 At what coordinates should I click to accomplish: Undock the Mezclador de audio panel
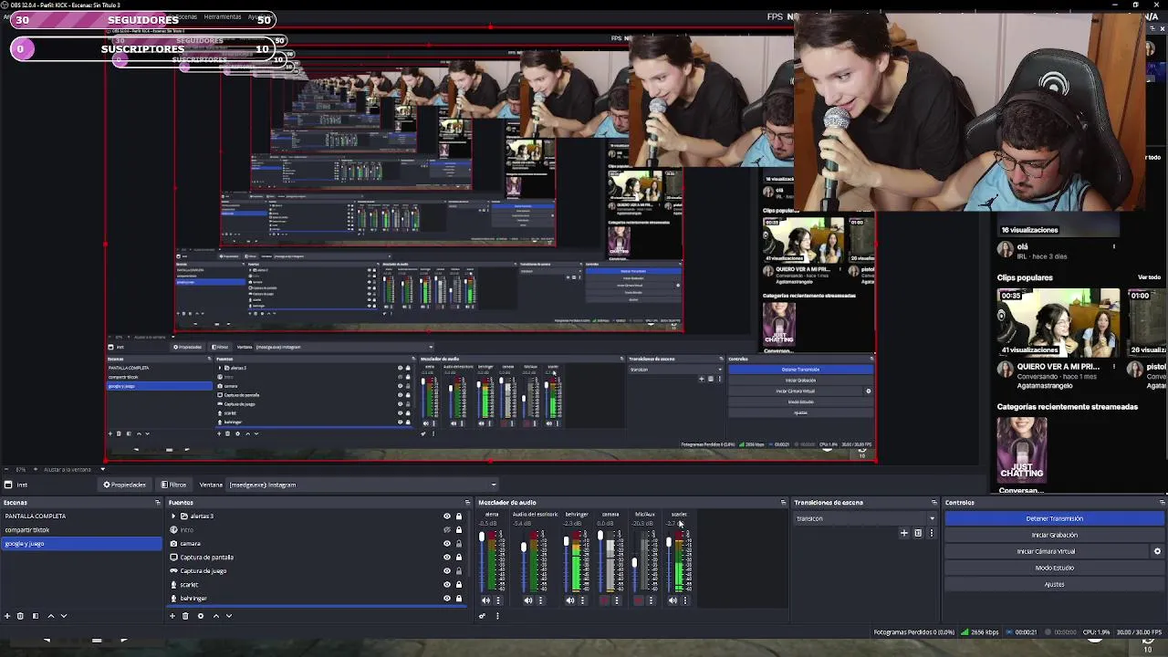coord(783,503)
